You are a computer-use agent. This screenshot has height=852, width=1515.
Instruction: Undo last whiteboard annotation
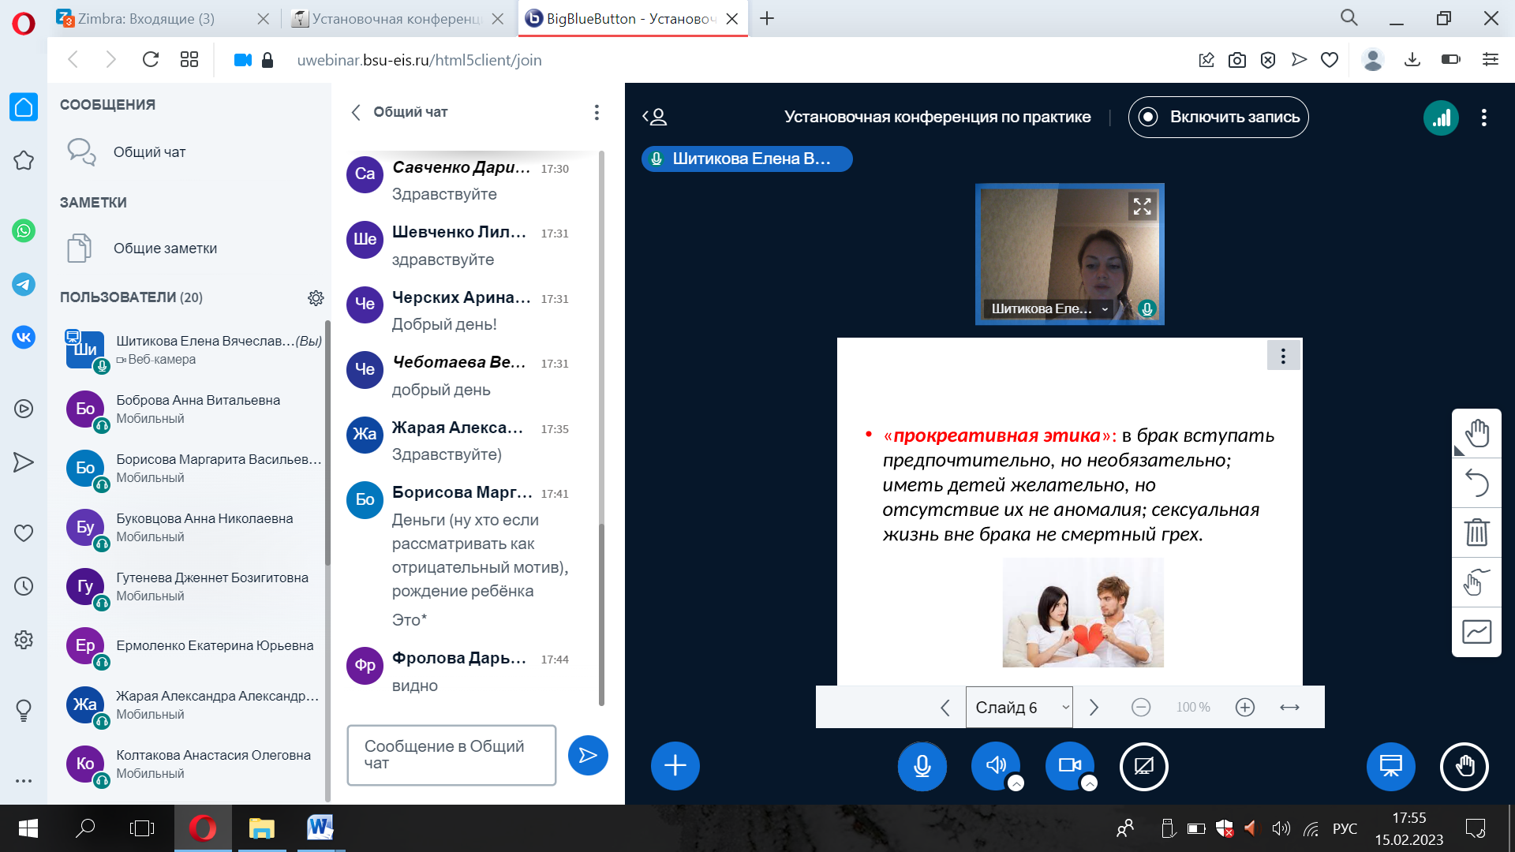1476,483
